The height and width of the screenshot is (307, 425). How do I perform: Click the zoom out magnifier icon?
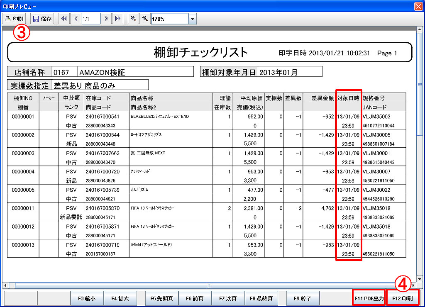click(x=133, y=19)
